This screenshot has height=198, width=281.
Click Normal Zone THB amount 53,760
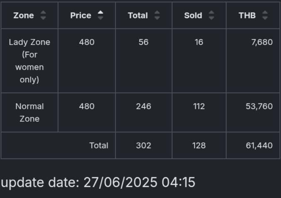click(x=259, y=106)
